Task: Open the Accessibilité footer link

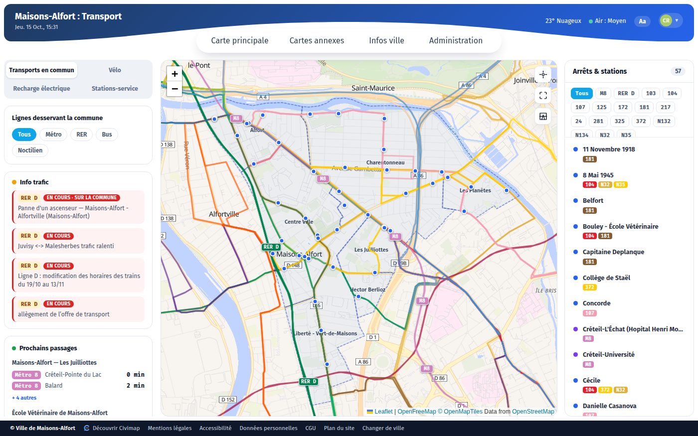Action: (215, 428)
